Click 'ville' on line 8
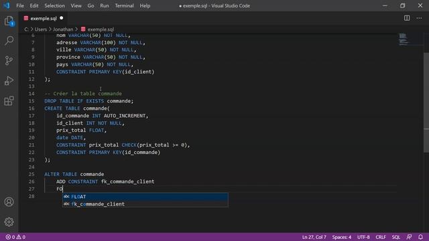Image resolution: width=429 pixels, height=241 pixels. pyautogui.click(x=64, y=50)
